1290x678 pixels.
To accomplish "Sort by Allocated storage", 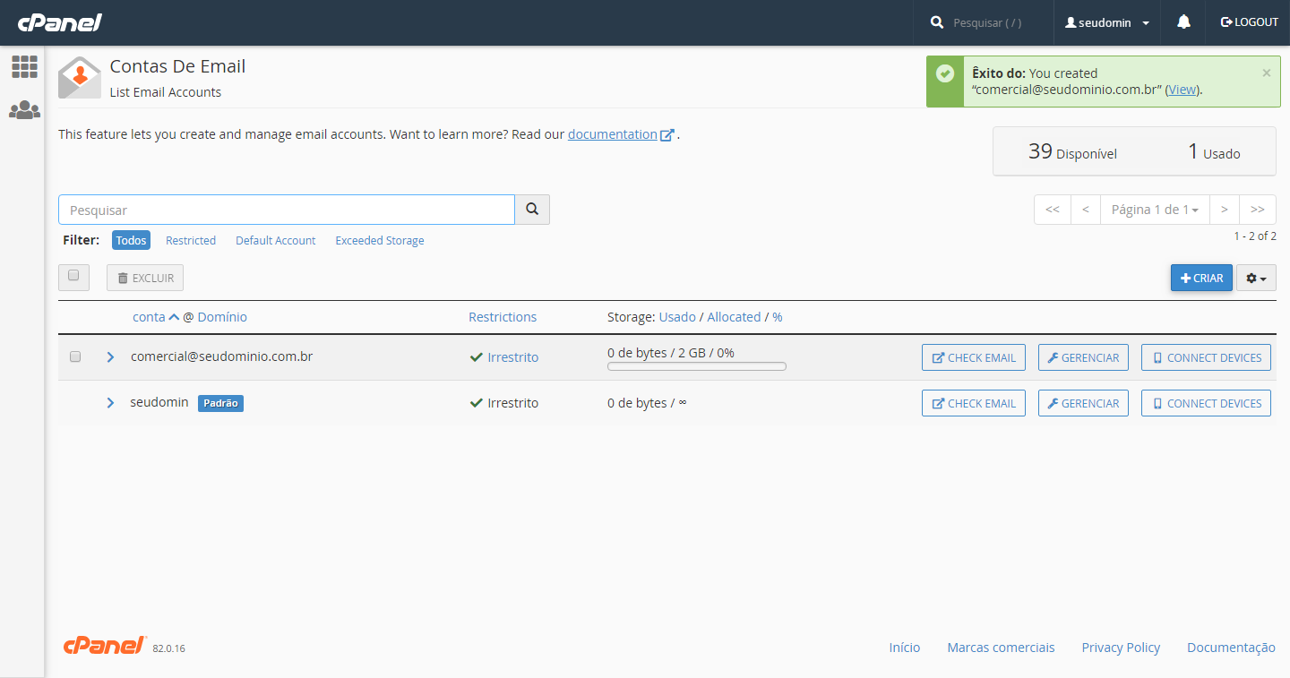I will (734, 317).
